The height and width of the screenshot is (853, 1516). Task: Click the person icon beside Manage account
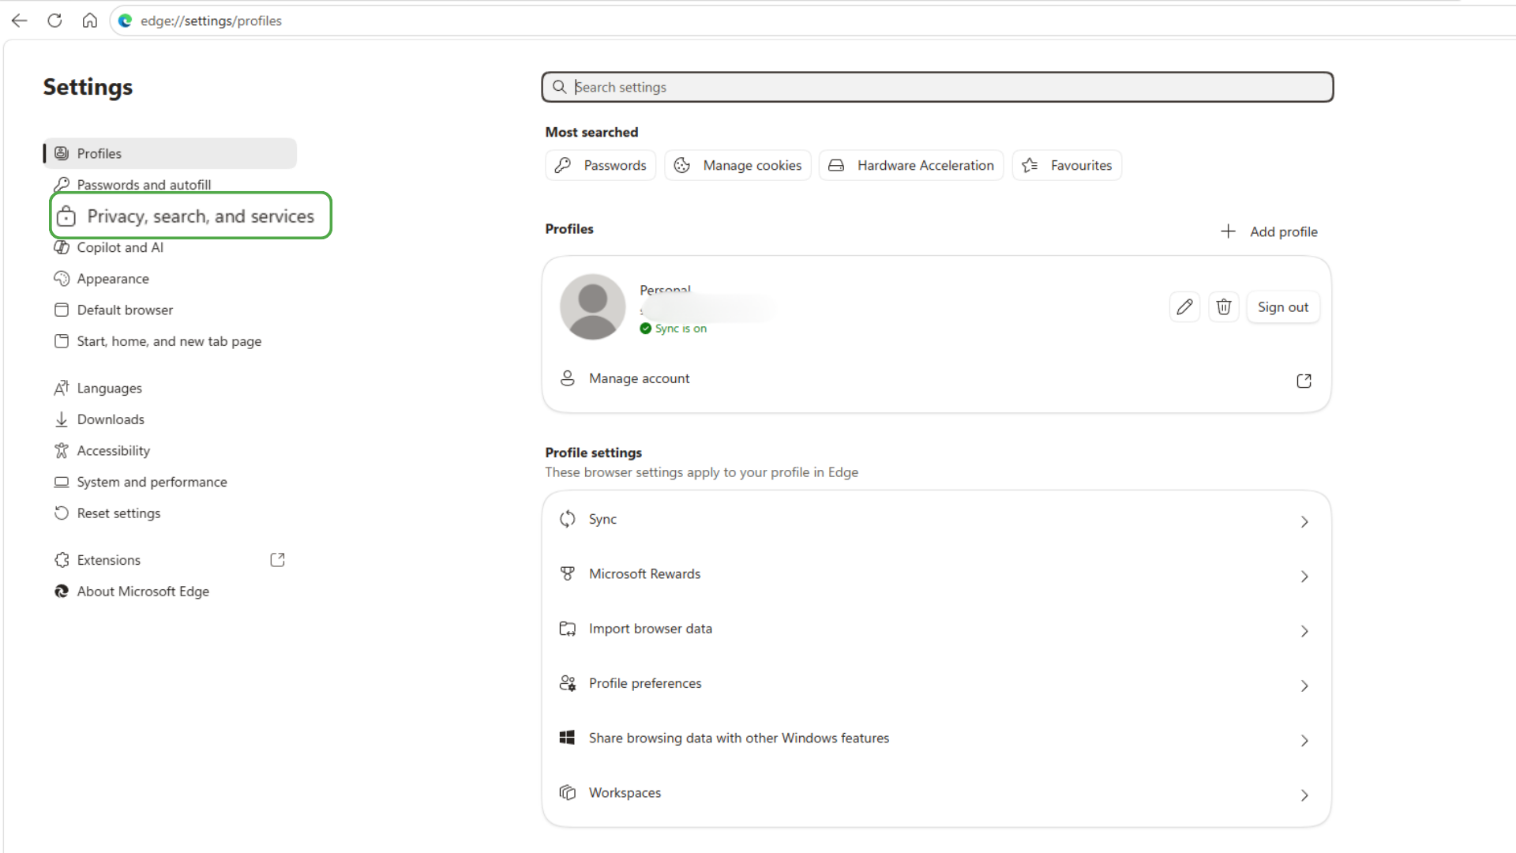click(568, 378)
